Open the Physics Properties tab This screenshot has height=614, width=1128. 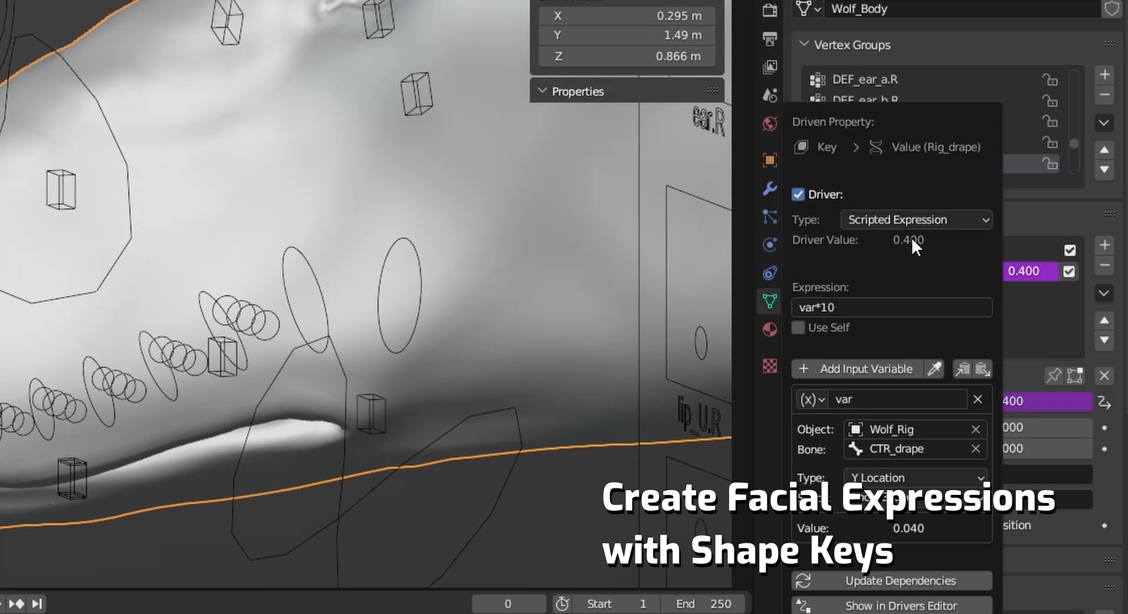769,245
